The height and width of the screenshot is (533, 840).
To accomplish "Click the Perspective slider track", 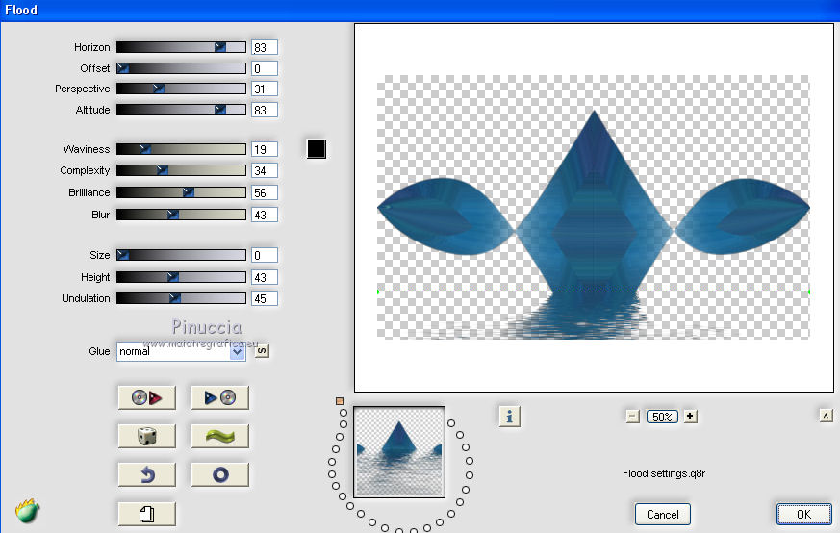I will pyautogui.click(x=181, y=89).
